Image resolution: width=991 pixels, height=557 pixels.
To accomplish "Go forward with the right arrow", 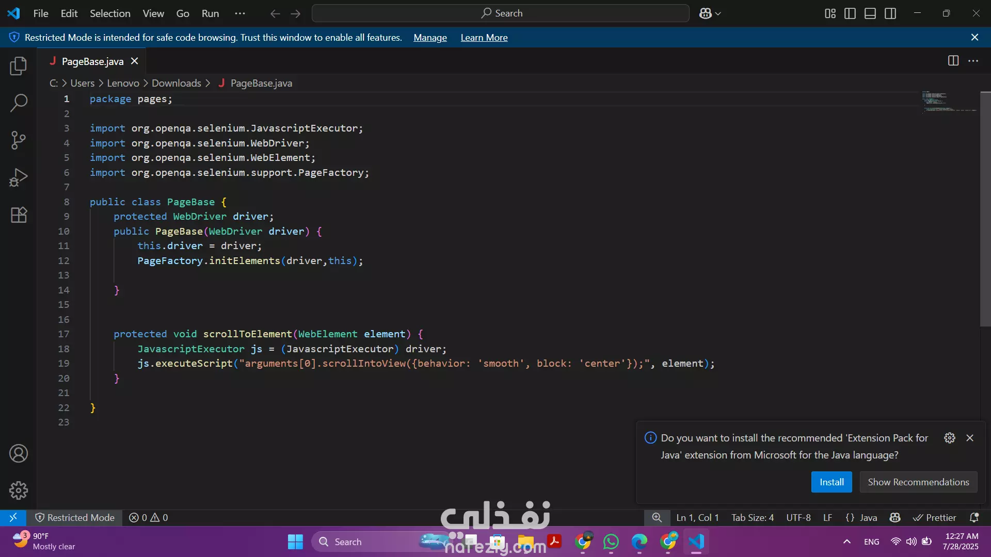I will point(296,13).
